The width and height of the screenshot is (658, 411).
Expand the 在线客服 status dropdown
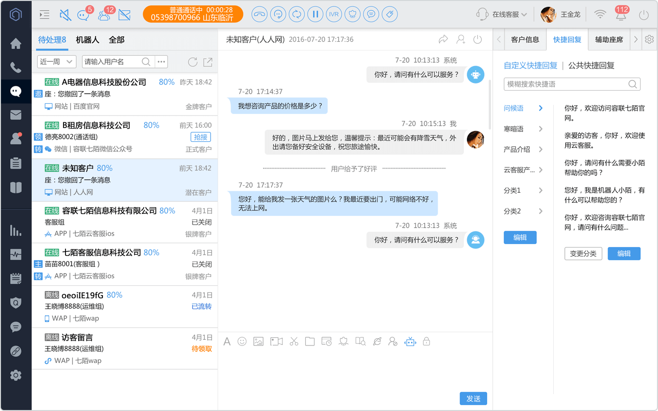(x=502, y=15)
